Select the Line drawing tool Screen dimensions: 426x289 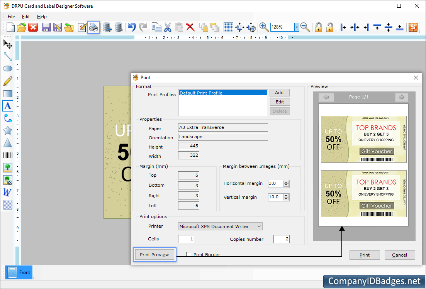click(x=8, y=56)
